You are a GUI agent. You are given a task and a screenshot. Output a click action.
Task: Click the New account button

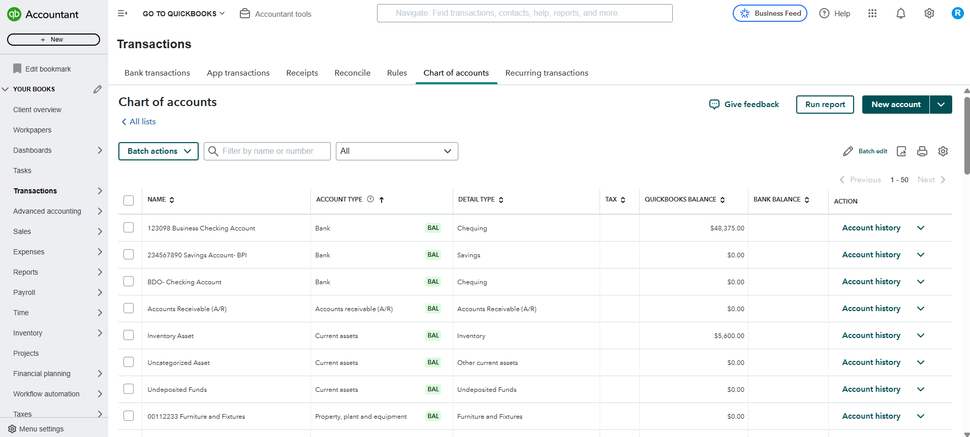pos(896,105)
